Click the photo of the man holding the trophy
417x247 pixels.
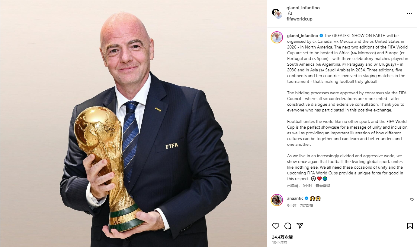tap(133, 123)
